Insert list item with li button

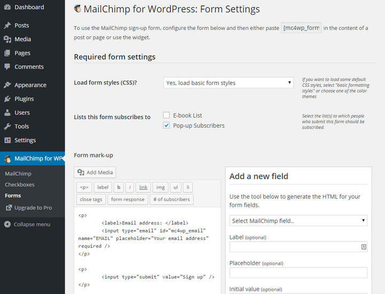point(188,187)
